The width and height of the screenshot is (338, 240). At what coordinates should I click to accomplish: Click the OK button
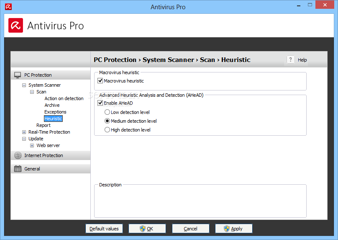coord(147,229)
